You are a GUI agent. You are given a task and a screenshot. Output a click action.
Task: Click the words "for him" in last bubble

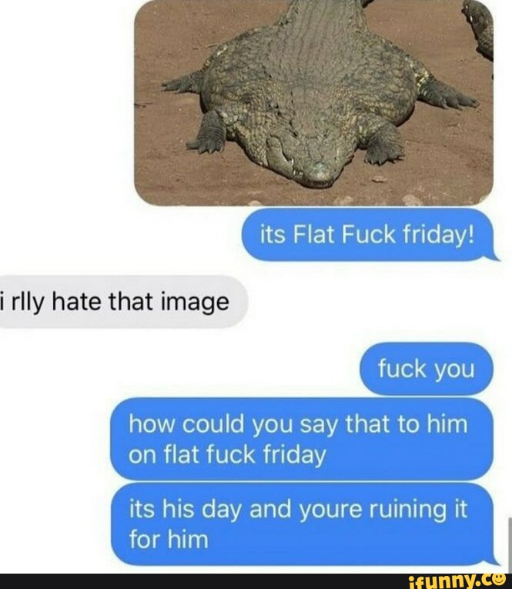[169, 540]
